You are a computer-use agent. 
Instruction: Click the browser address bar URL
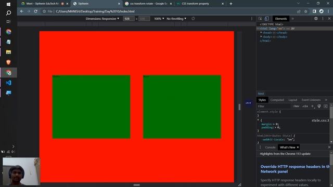point(95,11)
